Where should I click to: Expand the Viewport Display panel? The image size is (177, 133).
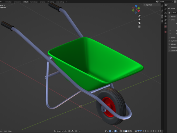pyautogui.click(x=173, y=47)
